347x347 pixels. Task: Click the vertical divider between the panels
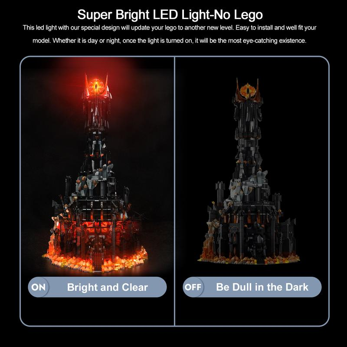(174, 191)
